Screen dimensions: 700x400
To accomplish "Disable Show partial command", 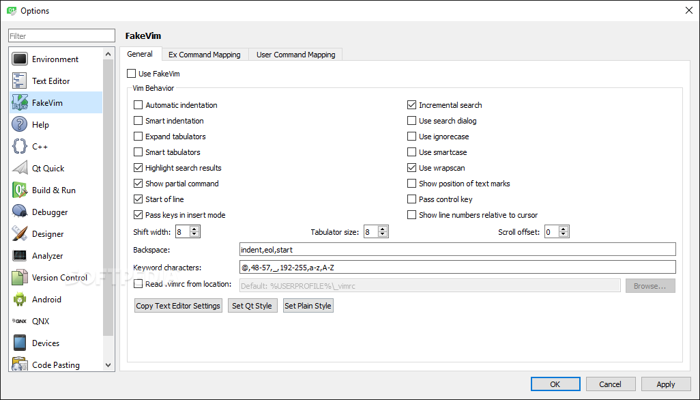I will 138,184.
